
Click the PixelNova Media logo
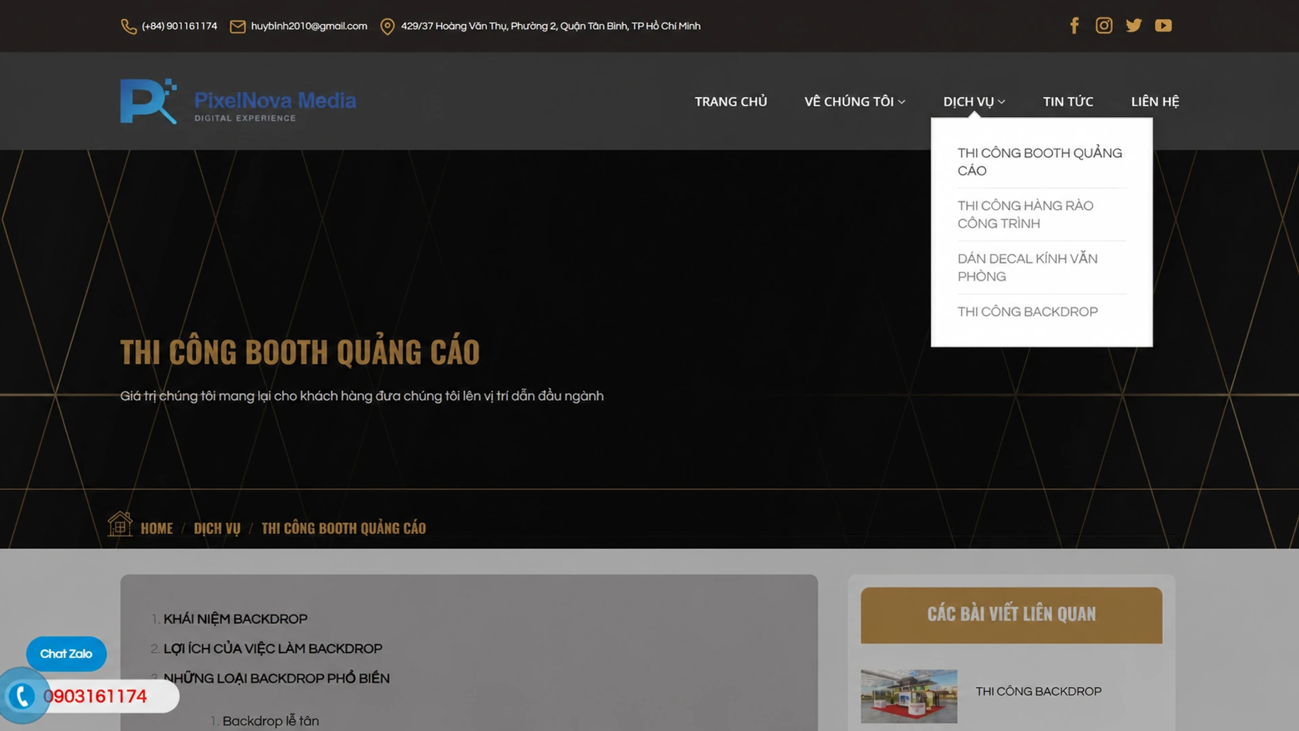pos(238,102)
